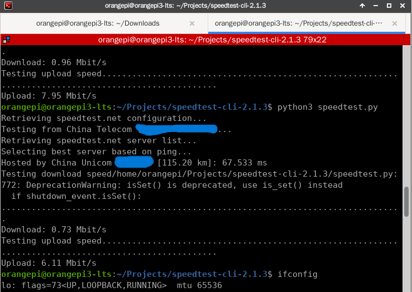Viewport: 412px width, 292px height.
Task: Click the blue redaction after China Telecom
Action: point(176,129)
